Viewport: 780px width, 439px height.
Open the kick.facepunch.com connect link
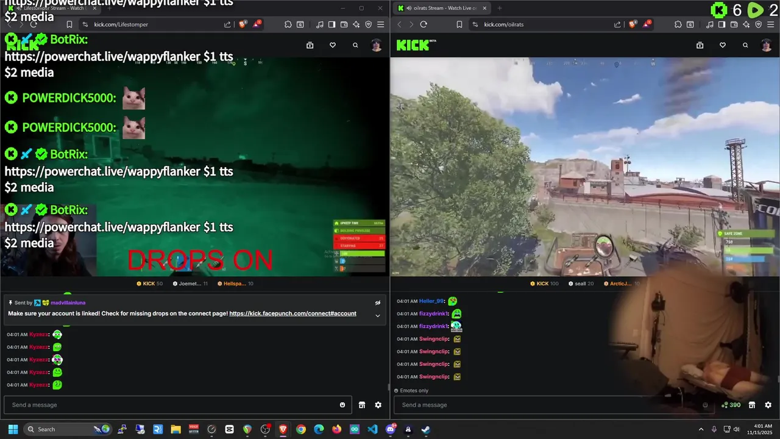click(x=292, y=313)
